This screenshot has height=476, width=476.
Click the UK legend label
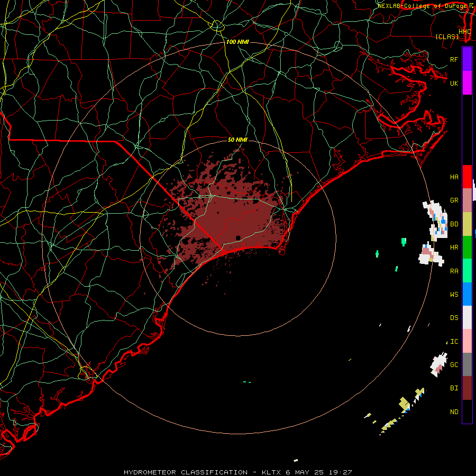point(454,83)
